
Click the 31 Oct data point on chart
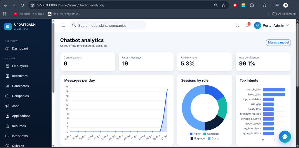(167, 89)
